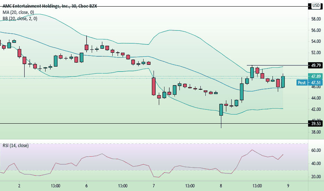Click the 54.00 price axis value
This screenshot has height=191, width=324.
[316, 42]
